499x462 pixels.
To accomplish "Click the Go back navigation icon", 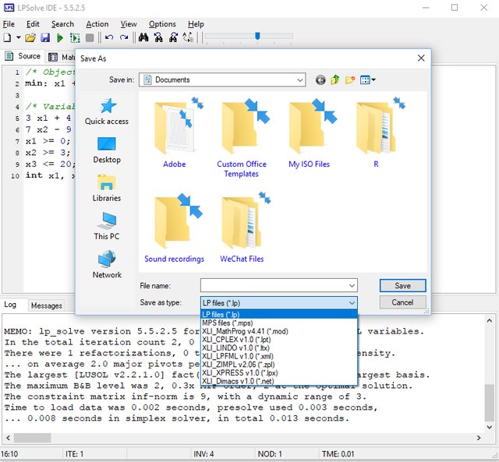I will coord(320,79).
